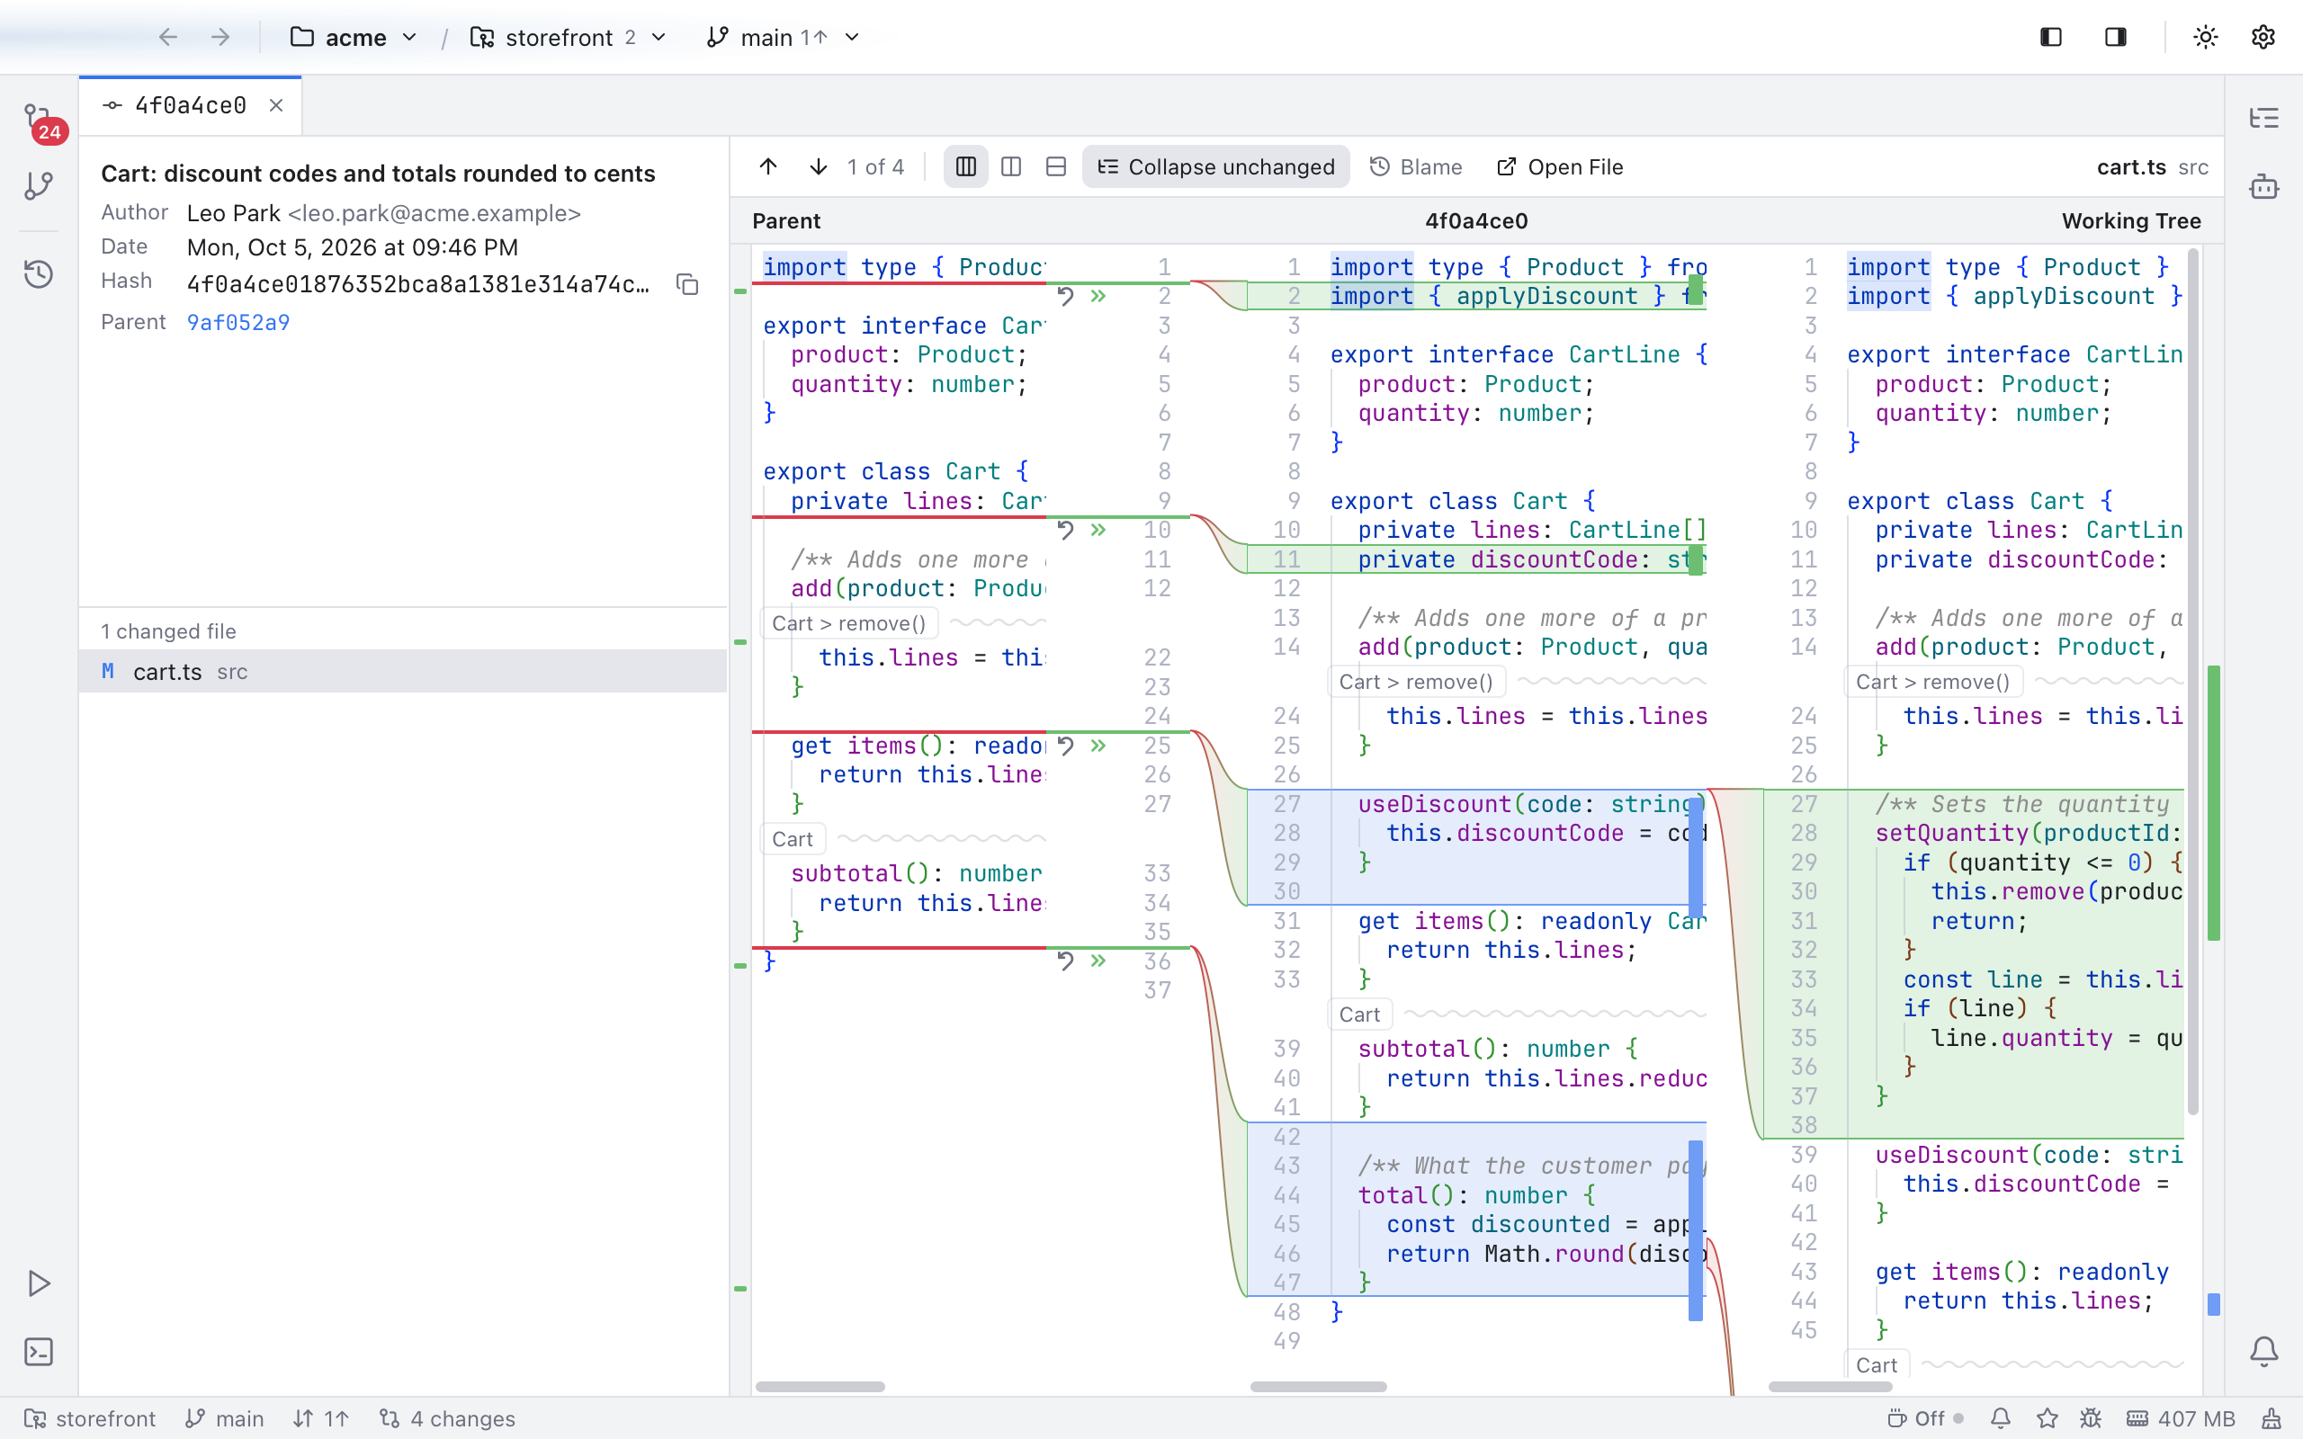Close the 4f0a4ce0 tab
The height and width of the screenshot is (1439, 2303).
276,105
